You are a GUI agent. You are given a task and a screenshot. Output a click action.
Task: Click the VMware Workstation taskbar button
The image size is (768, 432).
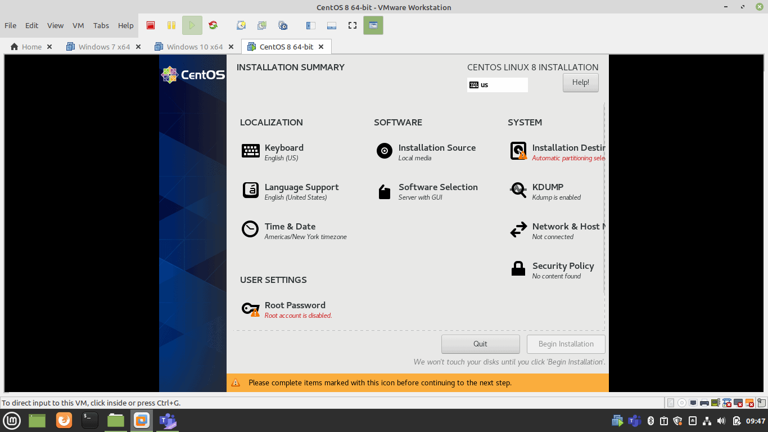142,420
